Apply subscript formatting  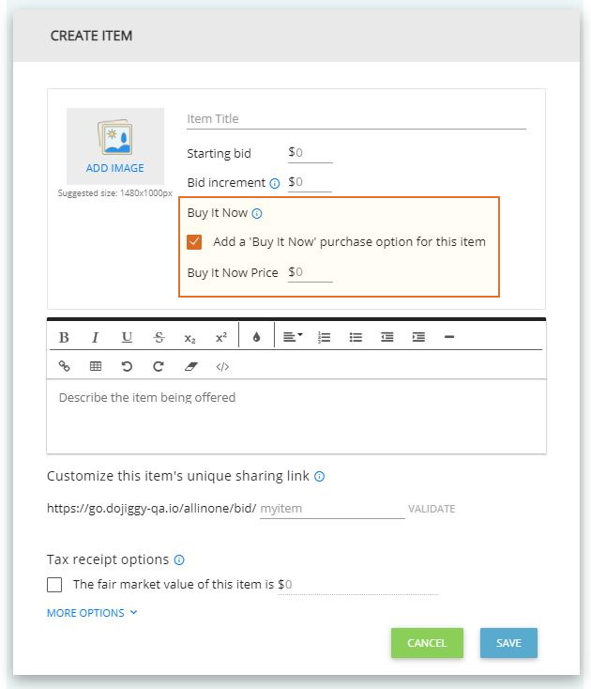(x=189, y=338)
